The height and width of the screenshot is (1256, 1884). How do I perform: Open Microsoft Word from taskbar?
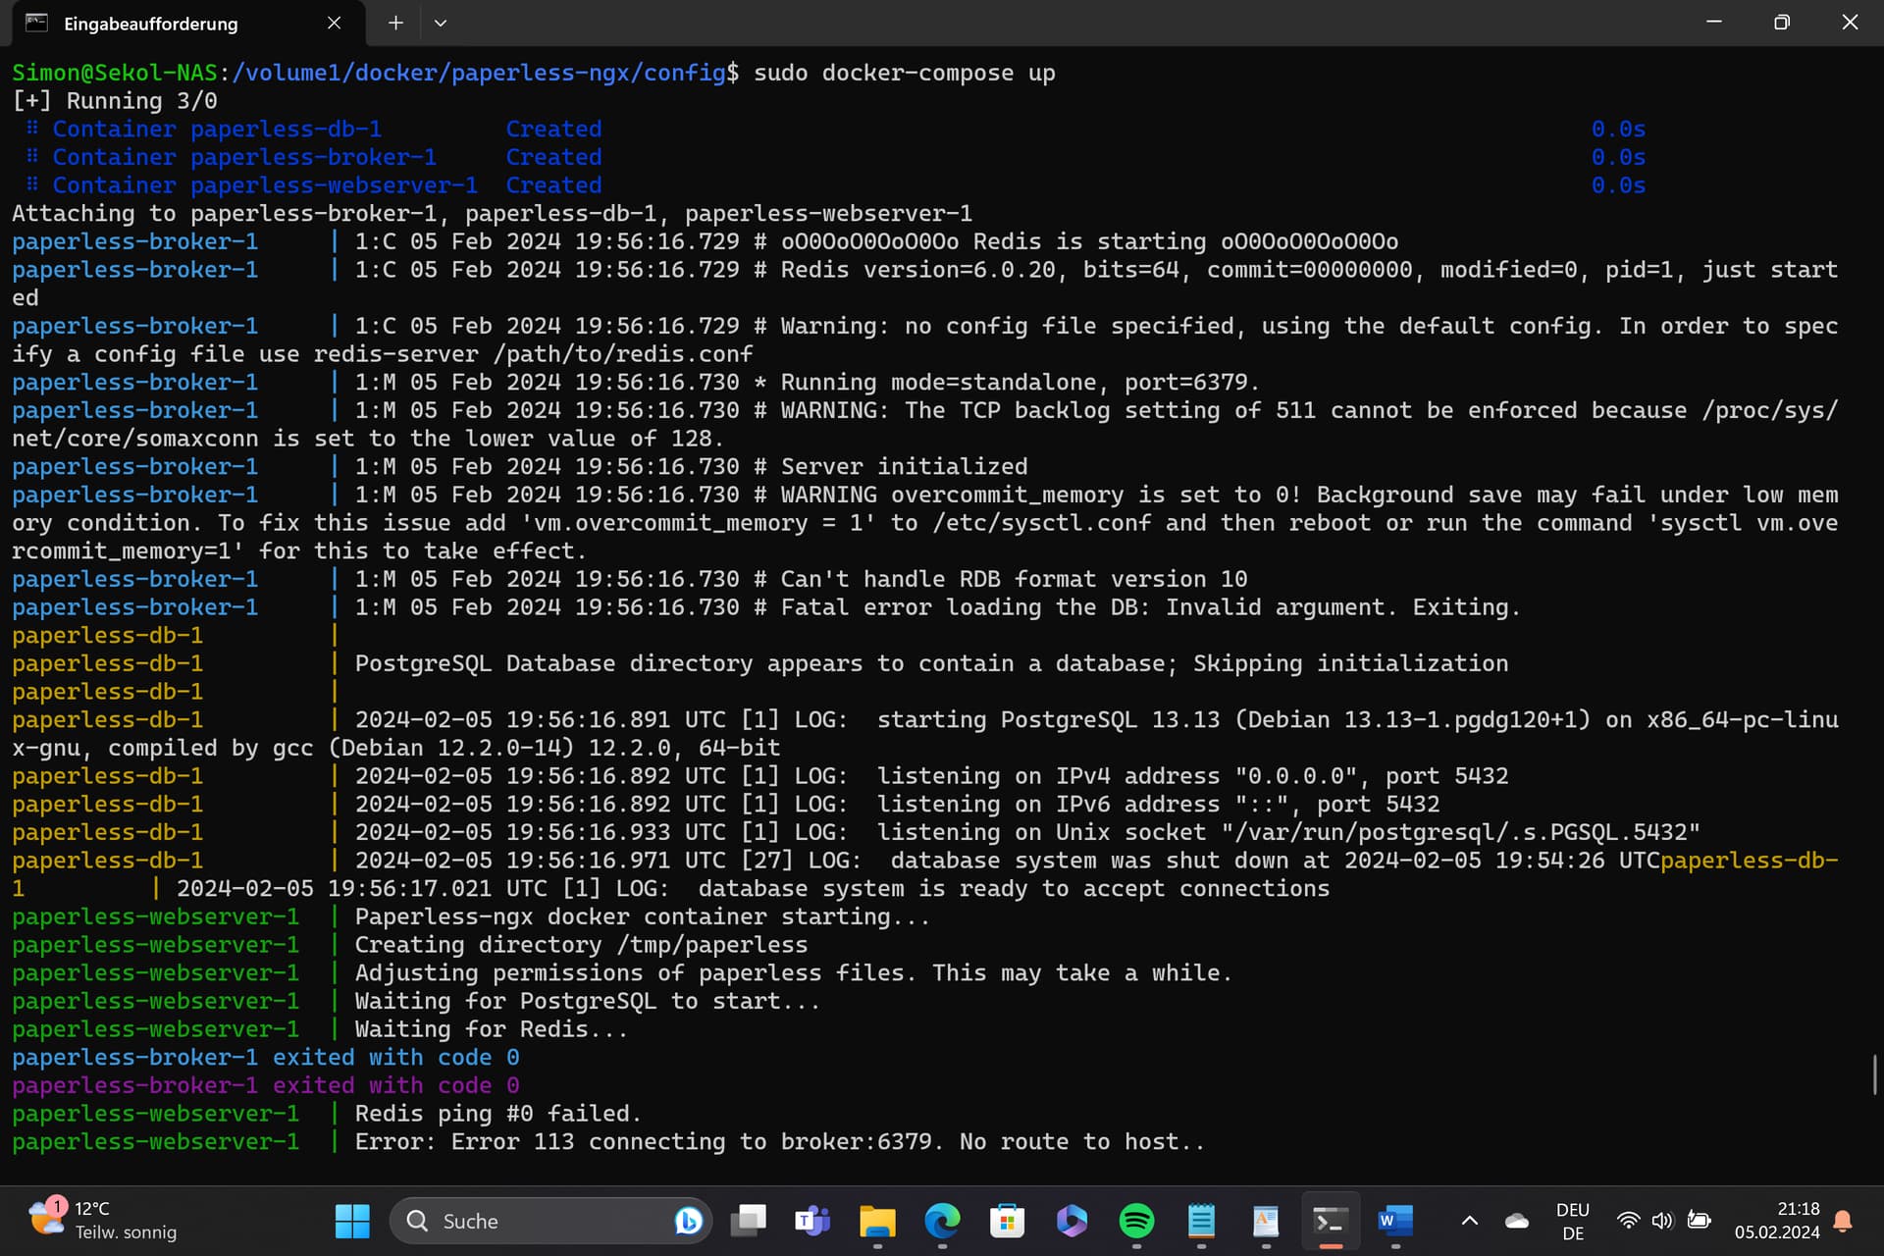[x=1395, y=1221]
